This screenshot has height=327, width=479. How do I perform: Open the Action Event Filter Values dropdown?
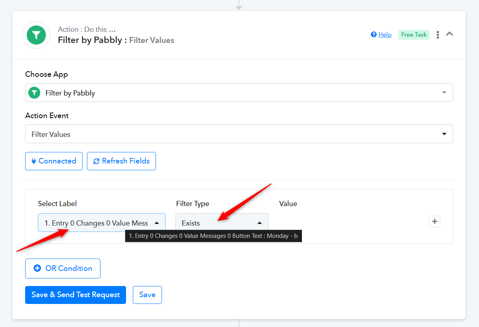tap(239, 134)
